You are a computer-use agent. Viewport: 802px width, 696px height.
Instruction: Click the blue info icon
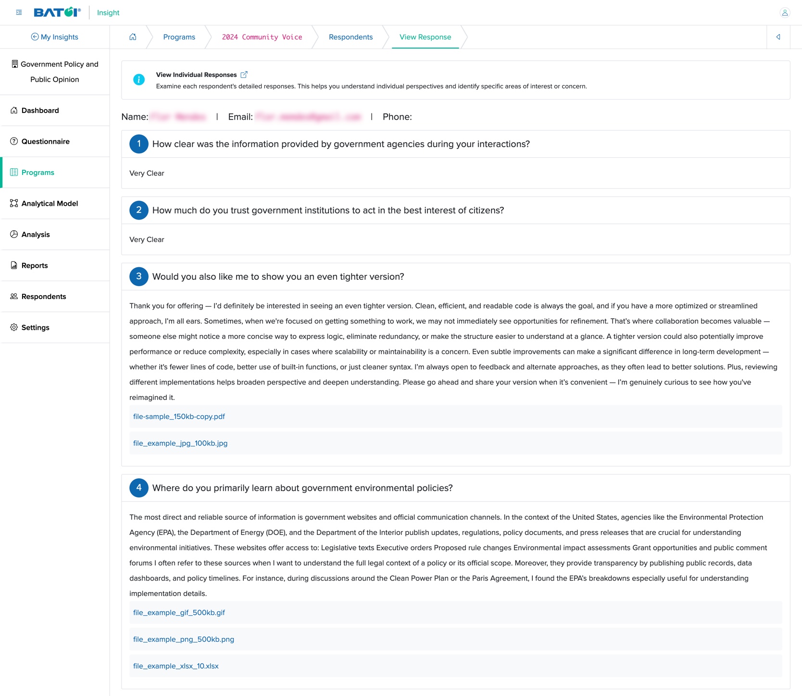tap(139, 80)
